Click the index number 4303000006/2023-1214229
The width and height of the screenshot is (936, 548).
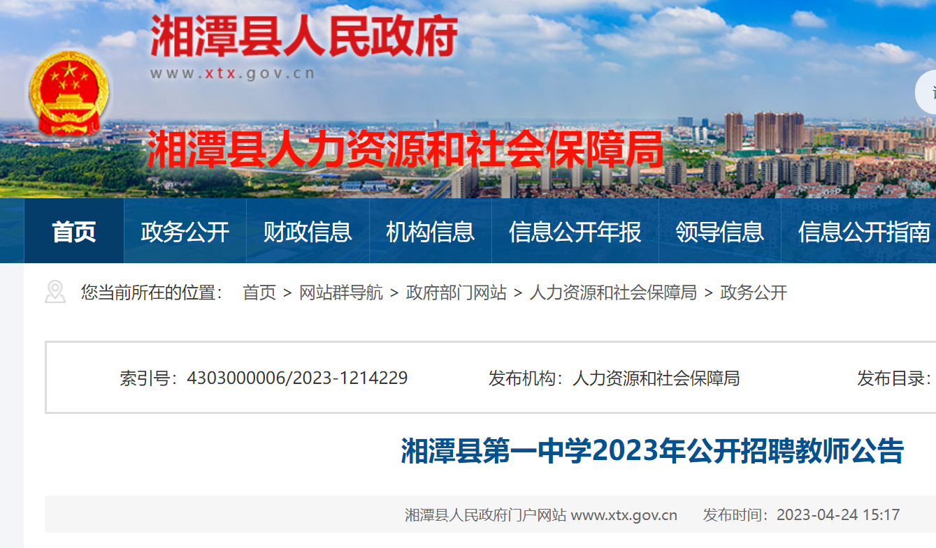click(x=297, y=378)
